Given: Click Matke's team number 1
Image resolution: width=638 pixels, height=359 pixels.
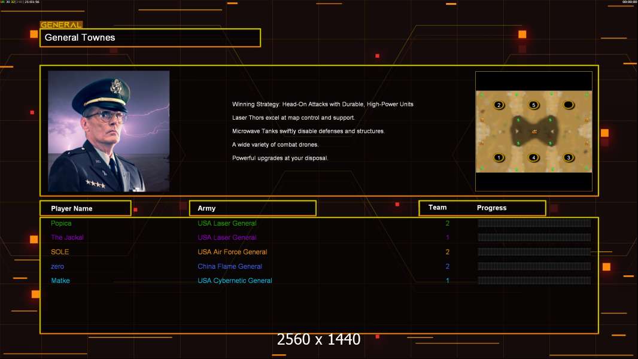Looking at the screenshot, I should click(x=448, y=281).
